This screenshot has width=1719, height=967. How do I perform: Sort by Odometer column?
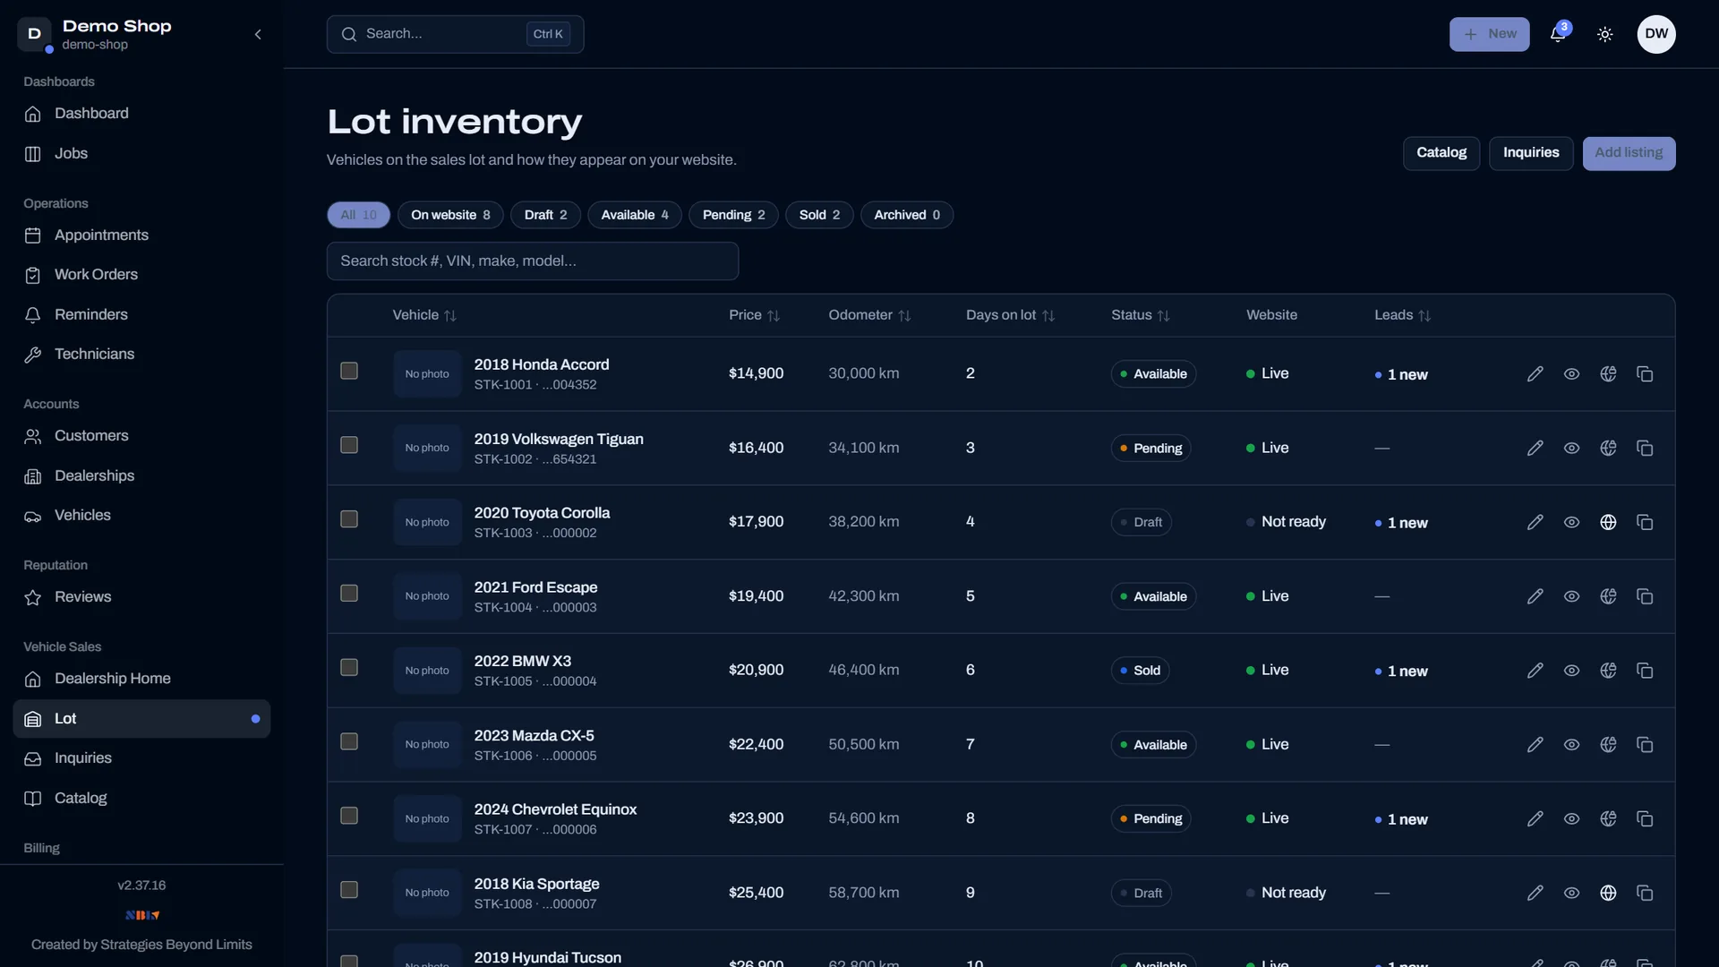869,315
